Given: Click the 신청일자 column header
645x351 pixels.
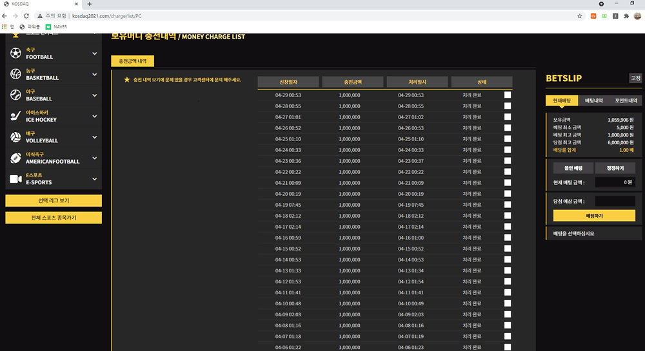Looking at the screenshot, I should click(x=288, y=82).
